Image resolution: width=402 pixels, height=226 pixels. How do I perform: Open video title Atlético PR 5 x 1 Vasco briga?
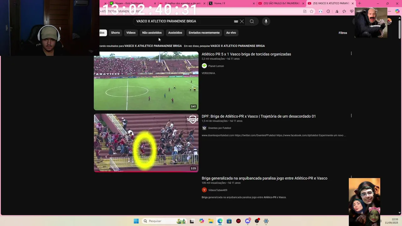point(246,54)
